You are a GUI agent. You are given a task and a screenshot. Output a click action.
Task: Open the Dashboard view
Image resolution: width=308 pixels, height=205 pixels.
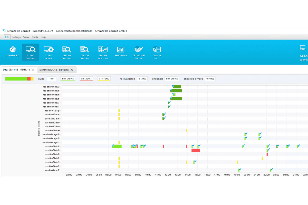coord(13,52)
